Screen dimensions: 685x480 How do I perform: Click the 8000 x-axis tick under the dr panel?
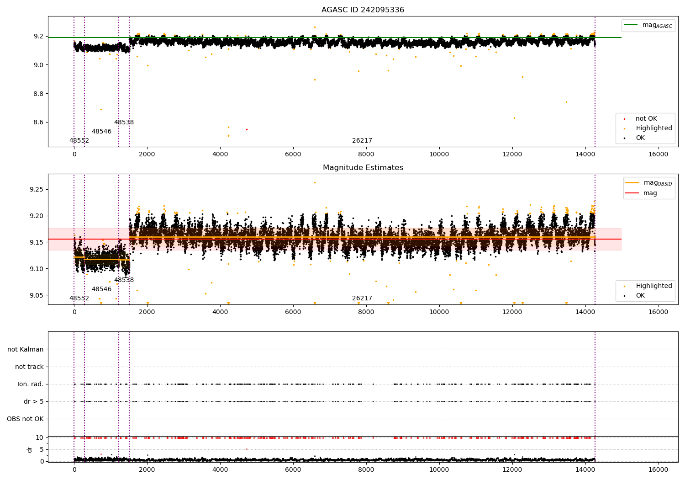point(366,469)
